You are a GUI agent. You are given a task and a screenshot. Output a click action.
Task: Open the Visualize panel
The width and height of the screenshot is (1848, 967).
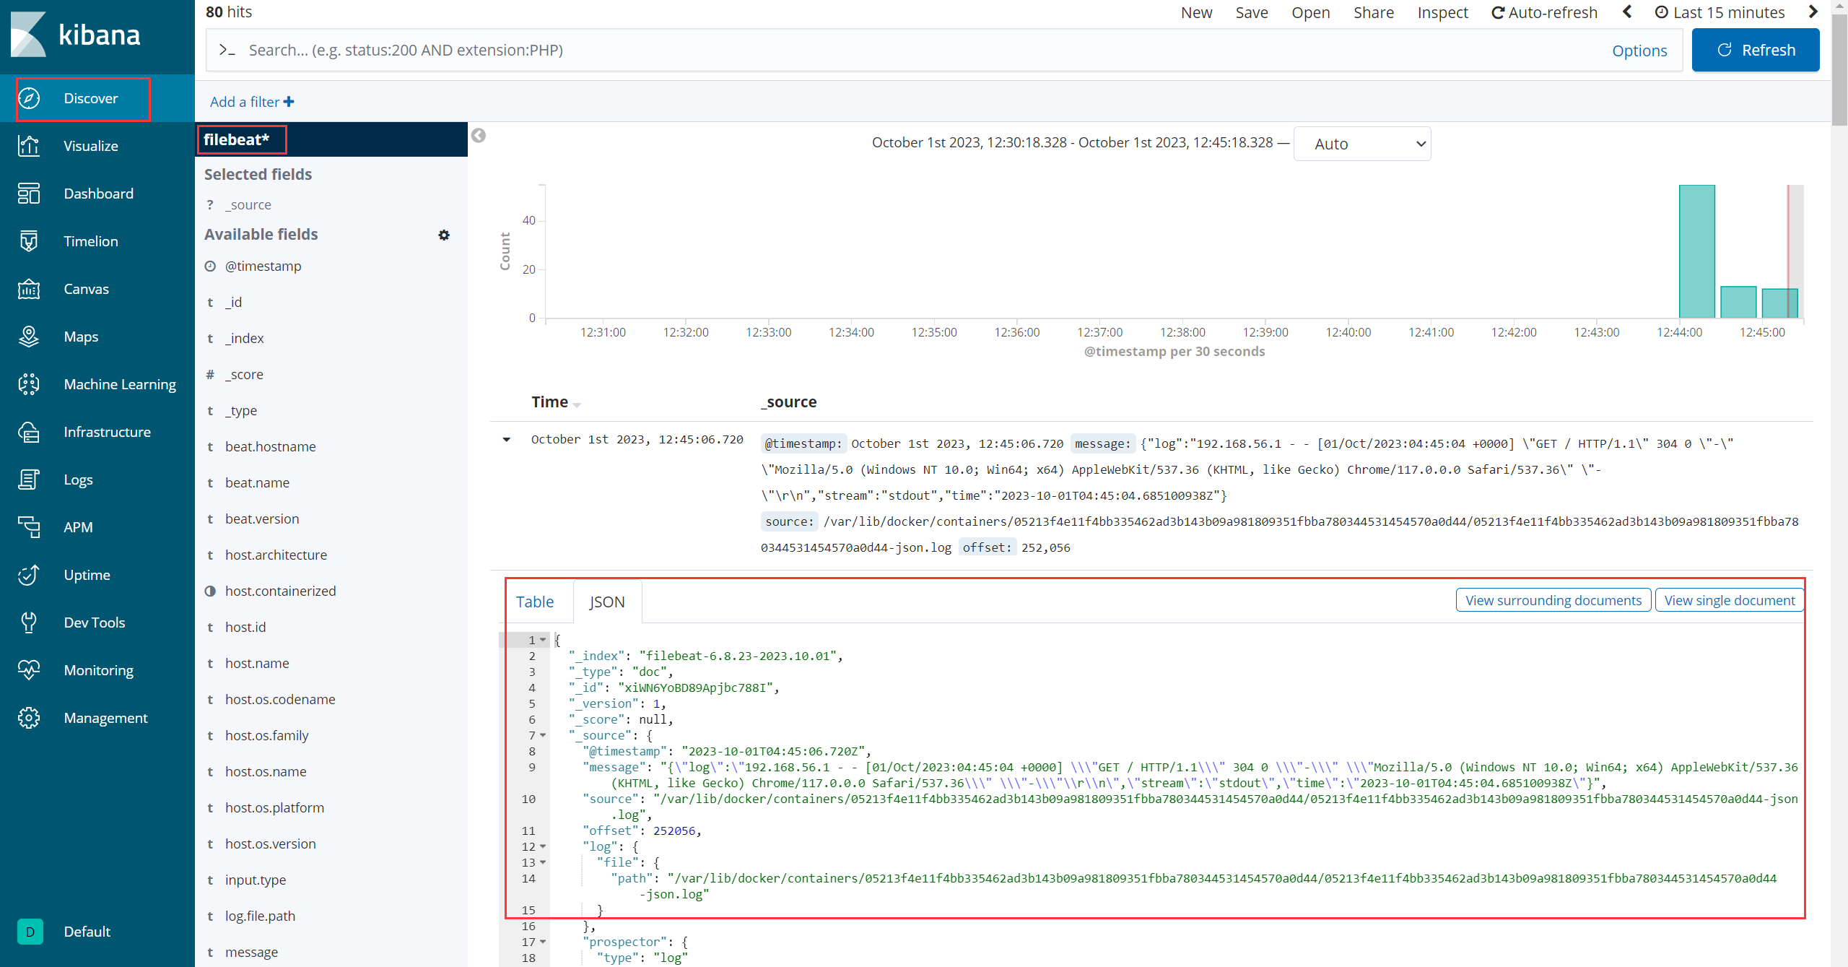coord(92,145)
